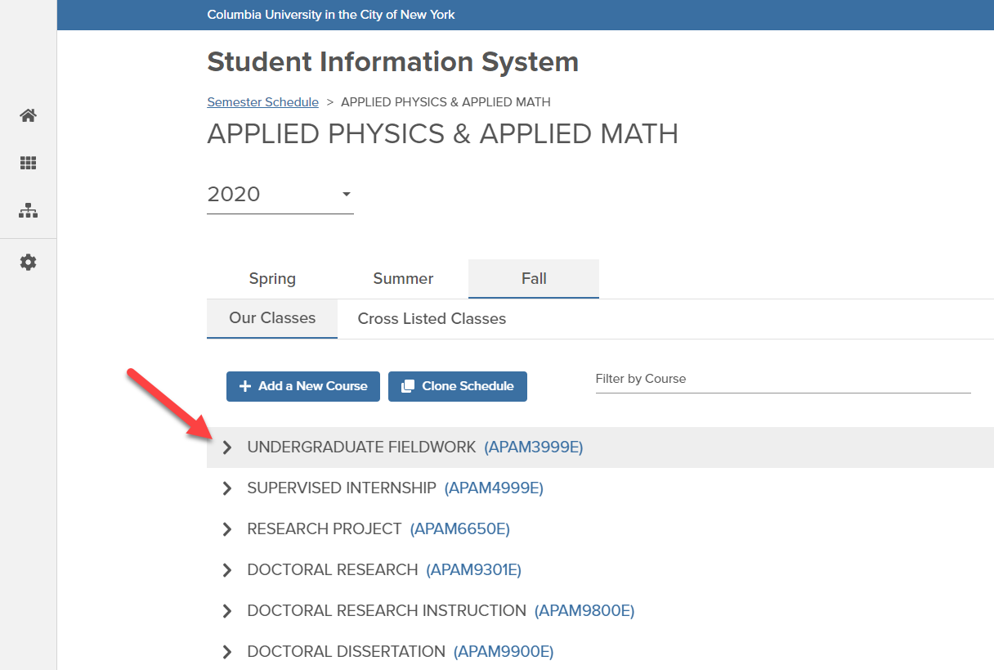Open the grid apps icon in sidebar
The height and width of the screenshot is (670, 994).
(29, 163)
